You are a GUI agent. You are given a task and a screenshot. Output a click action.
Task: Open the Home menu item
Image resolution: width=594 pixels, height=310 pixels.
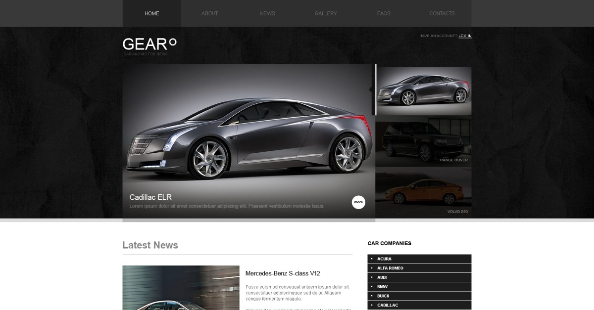[151, 13]
